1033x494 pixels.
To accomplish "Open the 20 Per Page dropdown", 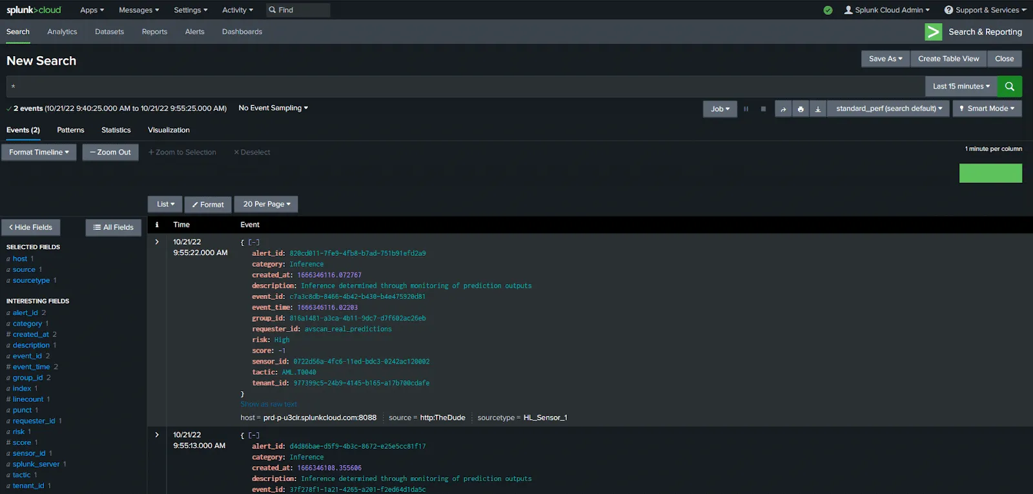I will (x=266, y=204).
